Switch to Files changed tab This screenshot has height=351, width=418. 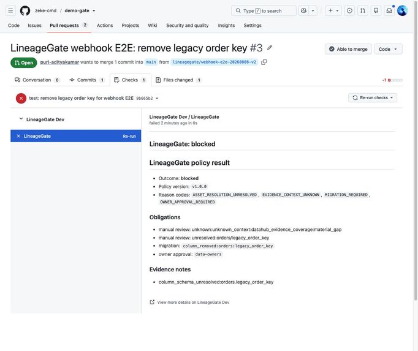coord(178,80)
